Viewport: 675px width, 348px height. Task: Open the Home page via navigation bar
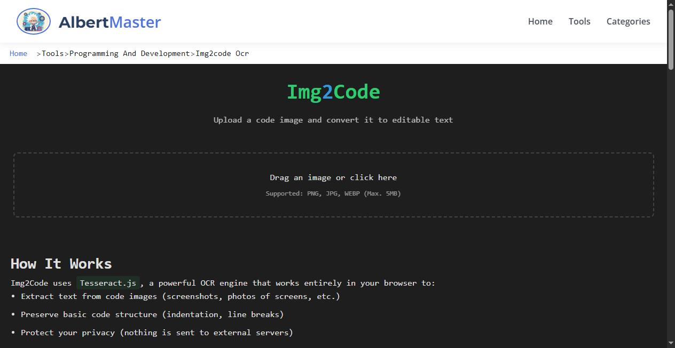point(540,21)
